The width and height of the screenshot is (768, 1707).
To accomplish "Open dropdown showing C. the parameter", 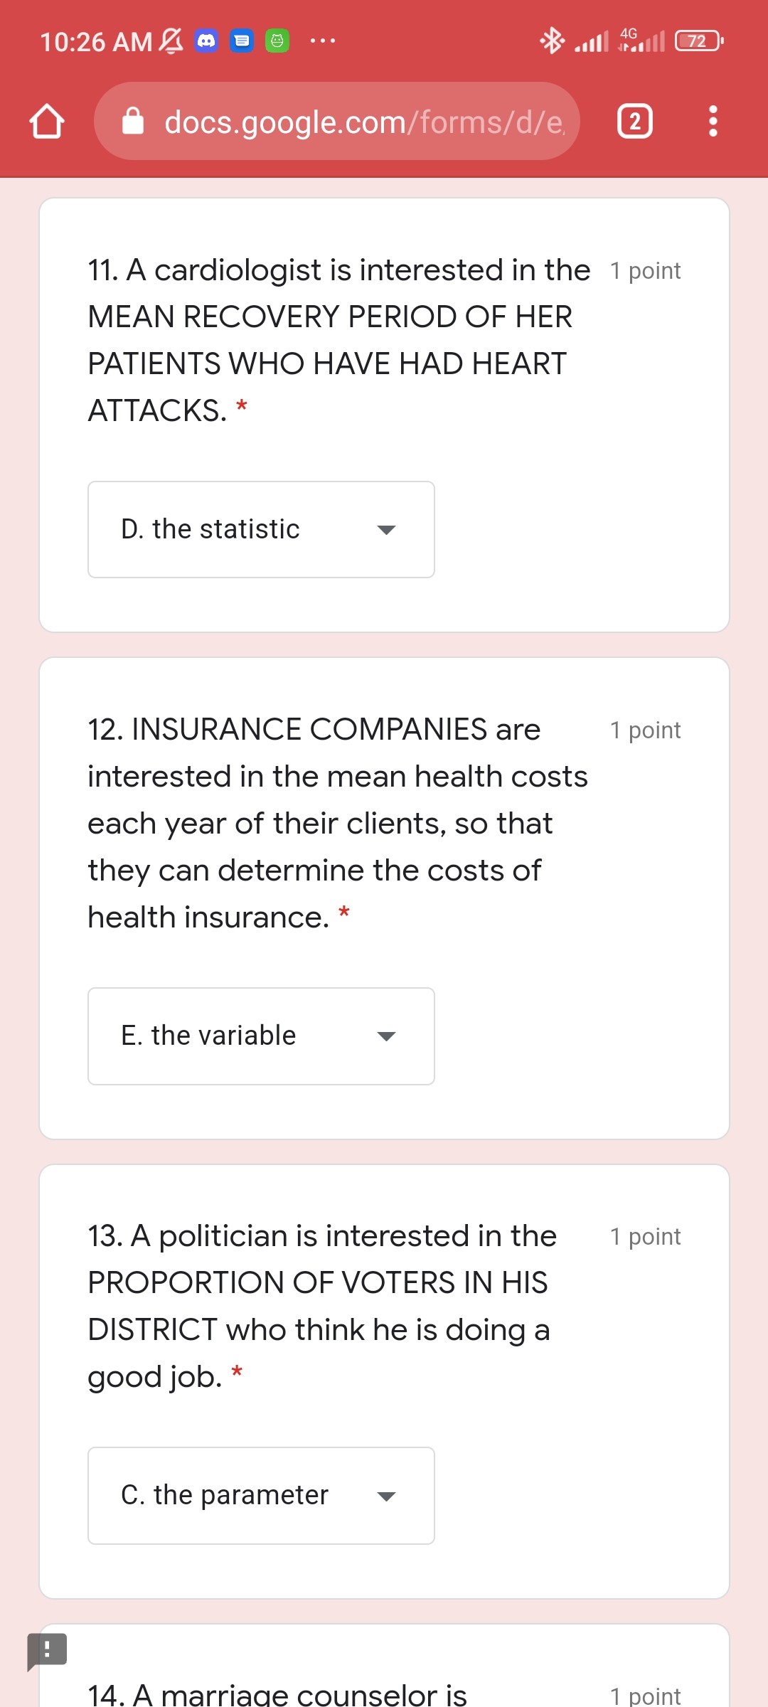I will [x=261, y=1495].
